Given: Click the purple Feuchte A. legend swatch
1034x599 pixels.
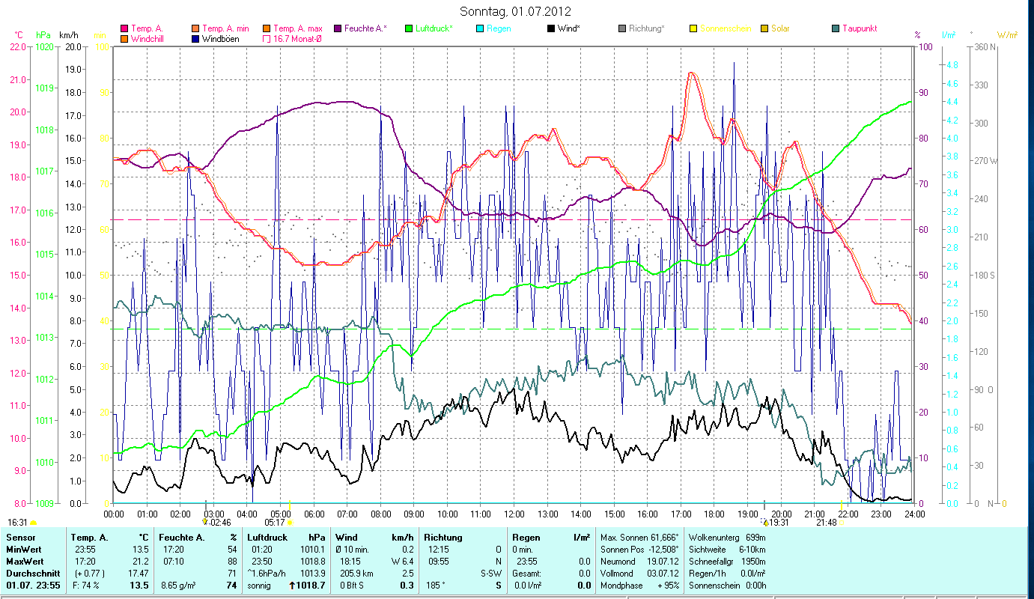Looking at the screenshot, I should pyautogui.click(x=339, y=28).
